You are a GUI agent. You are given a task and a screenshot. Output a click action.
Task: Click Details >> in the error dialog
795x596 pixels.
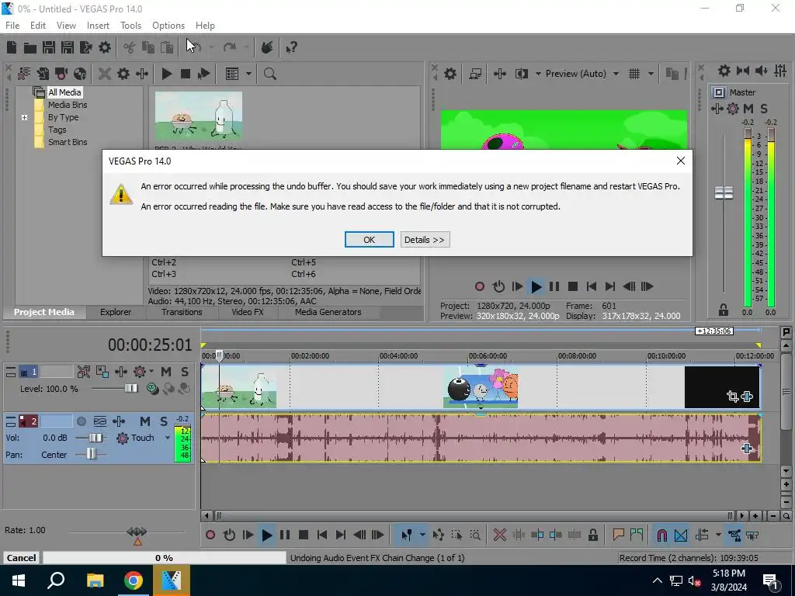pos(425,240)
